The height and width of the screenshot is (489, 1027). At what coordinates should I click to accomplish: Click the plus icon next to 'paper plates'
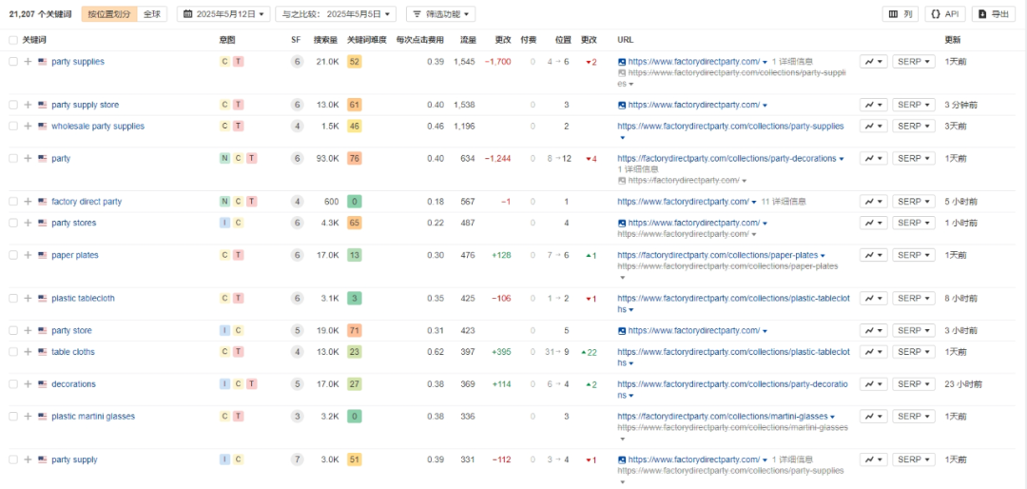coord(28,255)
